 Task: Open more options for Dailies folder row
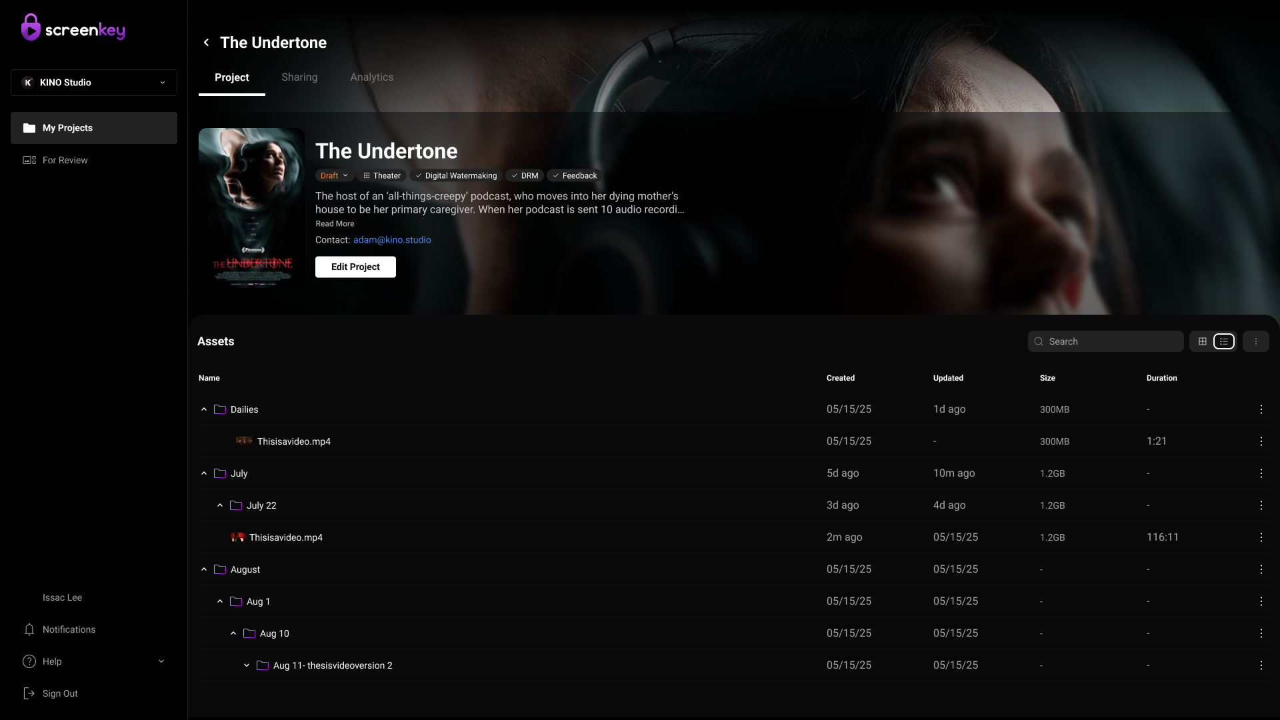pos(1261,409)
